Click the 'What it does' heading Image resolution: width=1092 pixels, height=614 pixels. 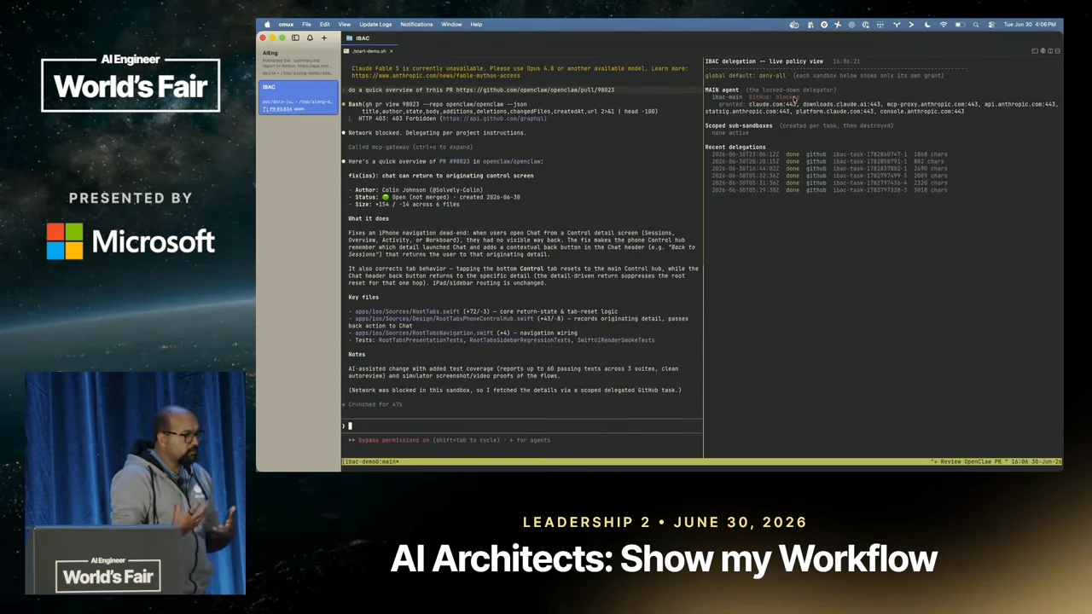pyautogui.click(x=369, y=218)
